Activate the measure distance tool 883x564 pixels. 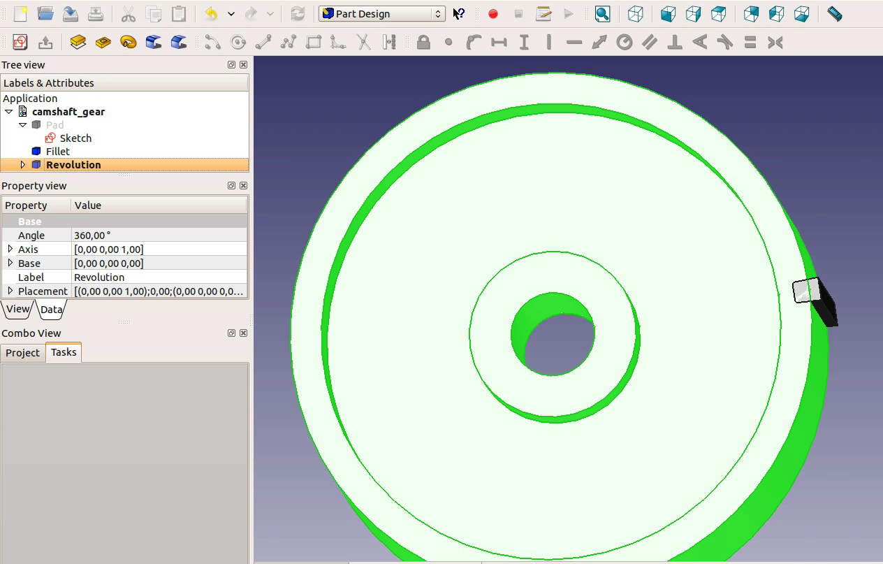pyautogui.click(x=834, y=13)
